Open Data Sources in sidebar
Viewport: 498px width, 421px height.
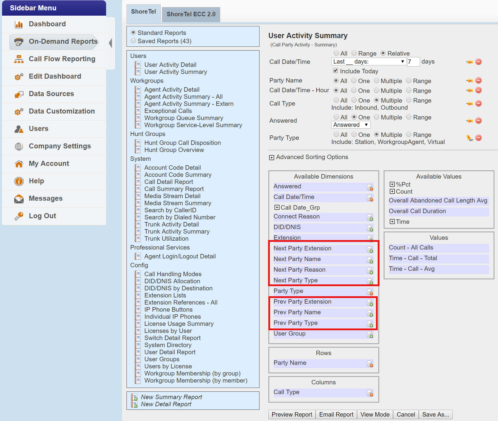[x=51, y=94]
